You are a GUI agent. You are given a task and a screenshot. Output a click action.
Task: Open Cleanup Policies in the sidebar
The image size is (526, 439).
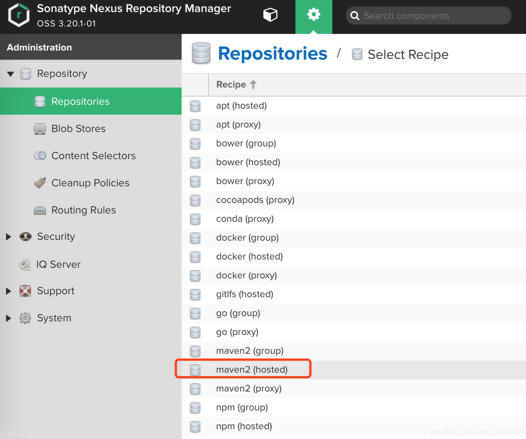click(x=90, y=183)
